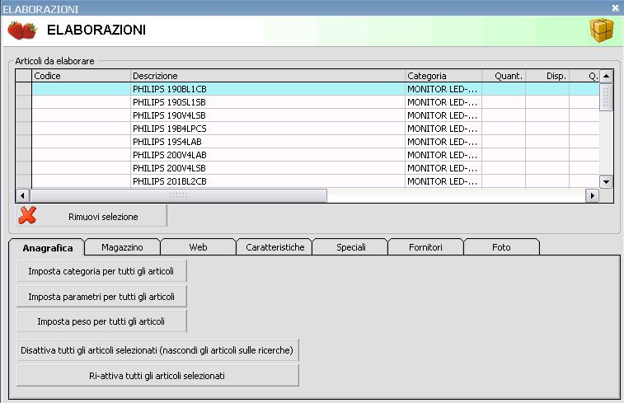Click the vertical scrollbar thumb
Screen dimensions: 624x403
pos(606,96)
